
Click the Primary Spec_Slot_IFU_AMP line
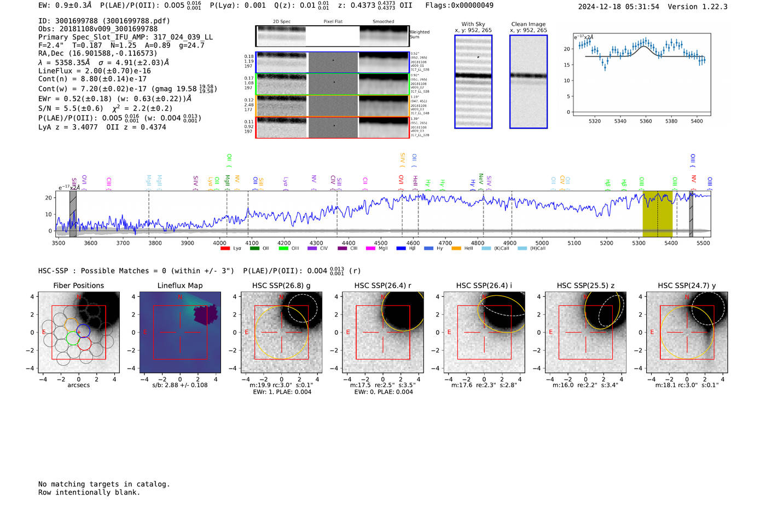point(125,37)
